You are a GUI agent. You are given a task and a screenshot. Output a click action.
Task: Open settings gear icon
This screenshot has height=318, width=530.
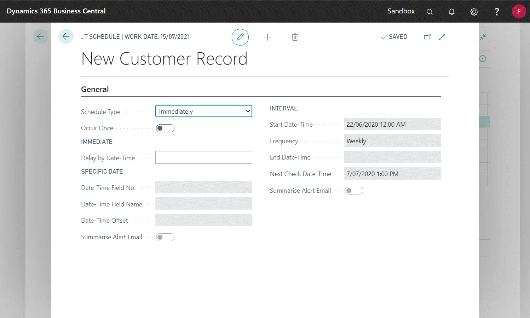[x=474, y=12]
